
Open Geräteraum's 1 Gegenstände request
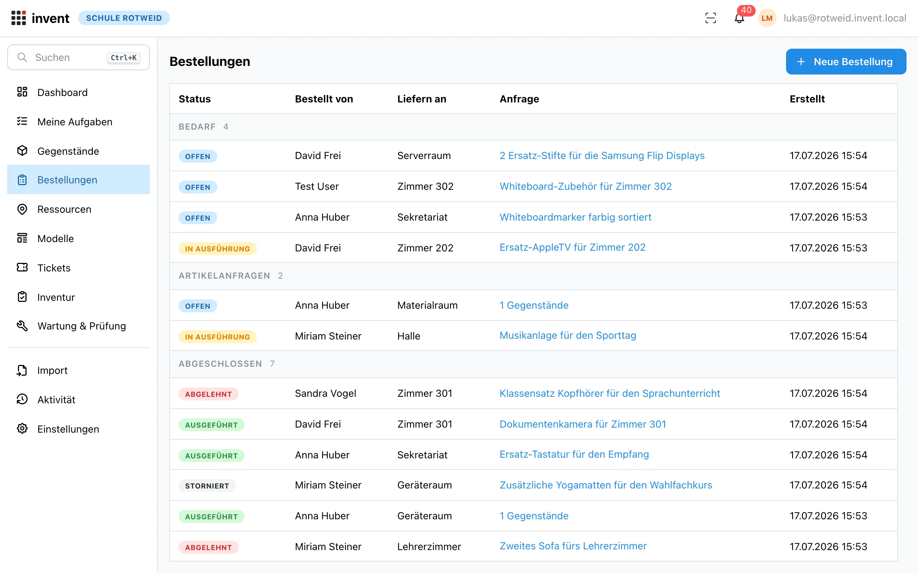pos(534,515)
